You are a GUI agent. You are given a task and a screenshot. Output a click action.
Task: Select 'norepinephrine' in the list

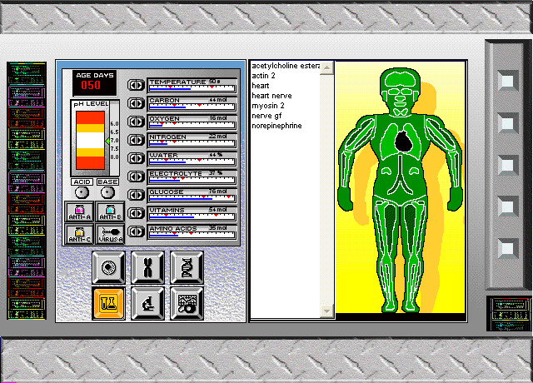[x=276, y=126]
